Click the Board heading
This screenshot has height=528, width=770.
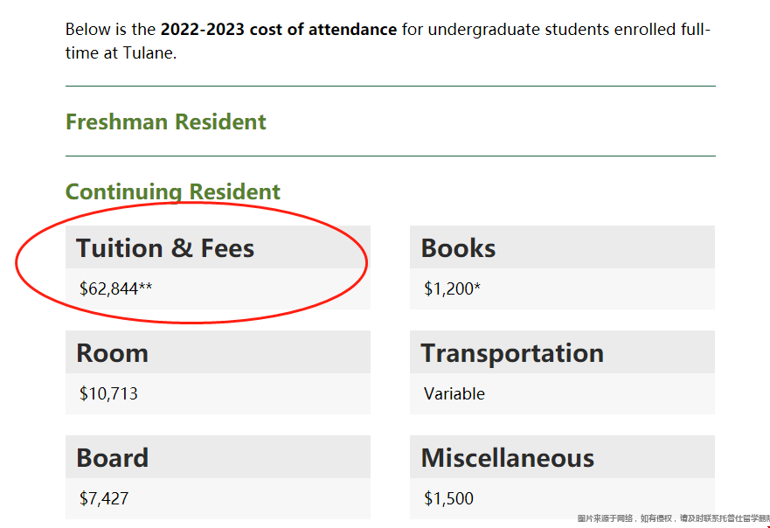click(x=112, y=458)
